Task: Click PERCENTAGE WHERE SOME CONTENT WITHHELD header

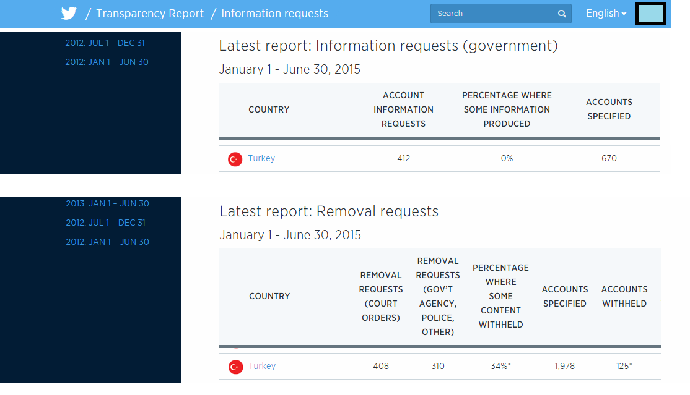Action: pyautogui.click(x=501, y=296)
